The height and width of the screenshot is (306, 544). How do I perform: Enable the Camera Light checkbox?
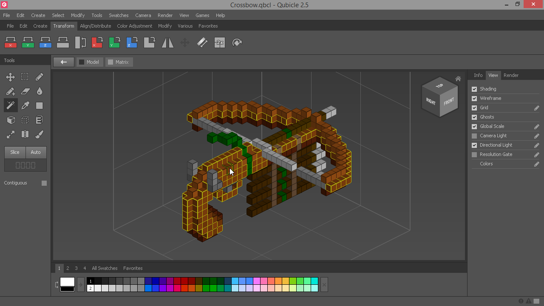click(x=474, y=136)
